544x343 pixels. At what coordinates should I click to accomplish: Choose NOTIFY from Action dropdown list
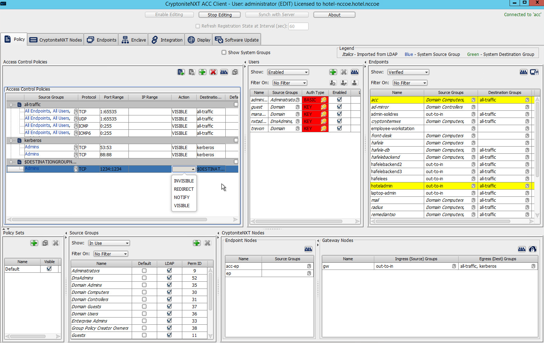click(184, 197)
